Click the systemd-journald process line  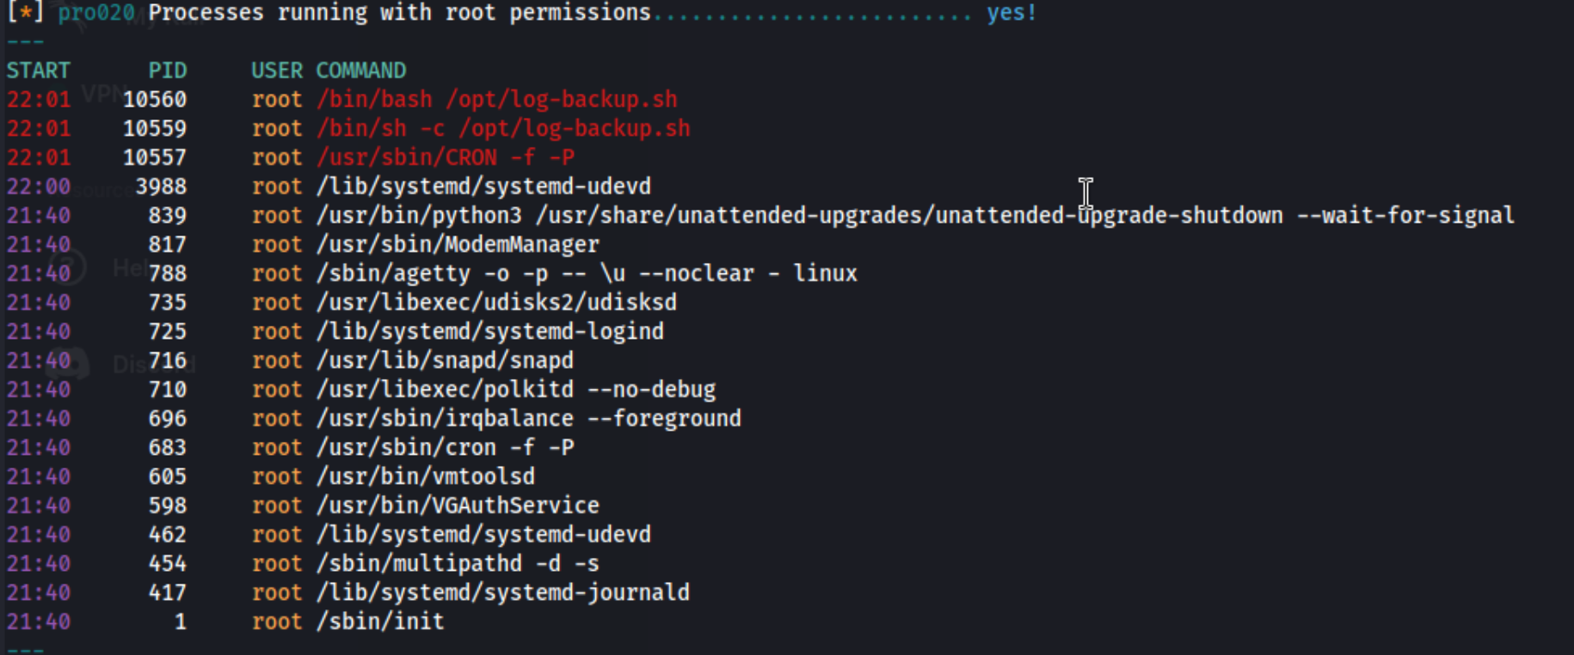pos(503,592)
